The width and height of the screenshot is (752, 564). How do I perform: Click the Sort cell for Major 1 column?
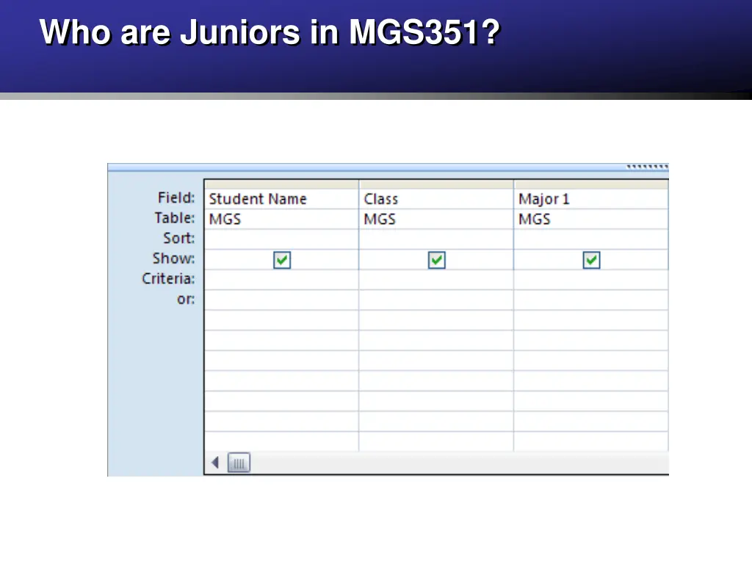tap(591, 239)
